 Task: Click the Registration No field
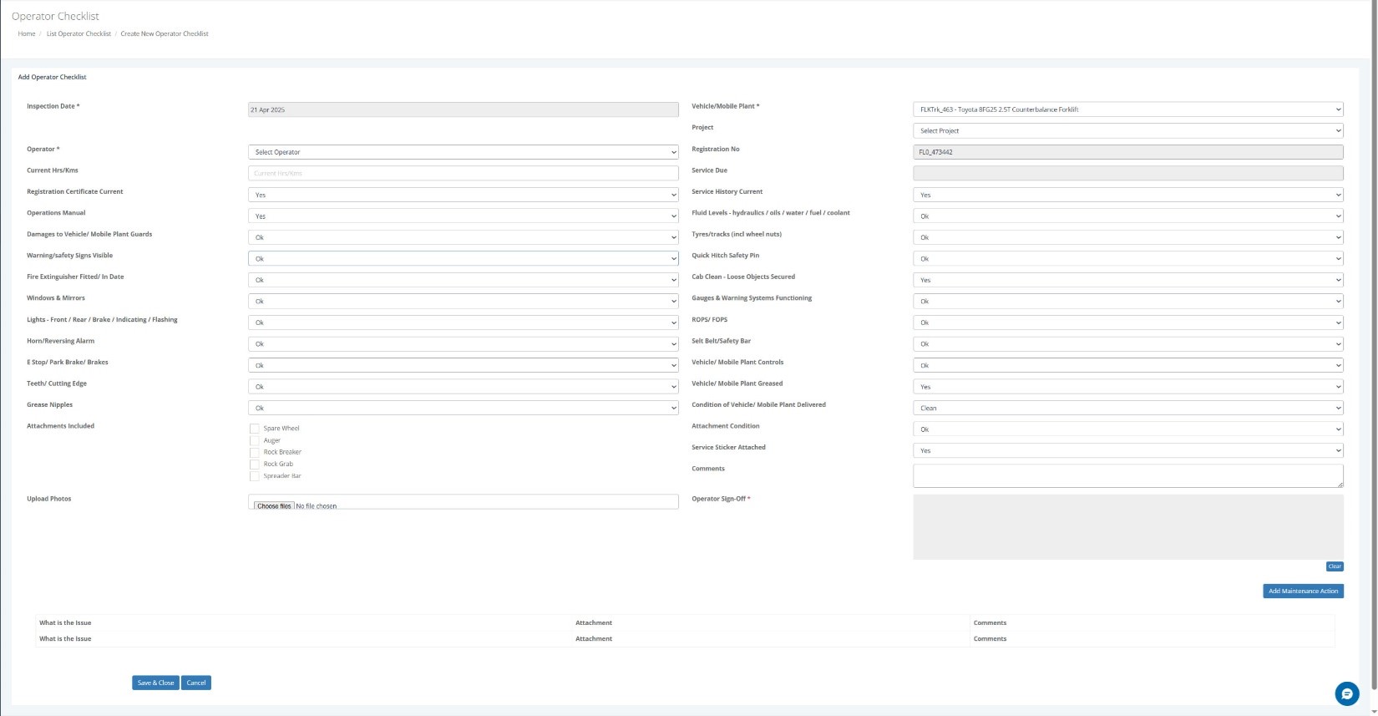point(1128,152)
